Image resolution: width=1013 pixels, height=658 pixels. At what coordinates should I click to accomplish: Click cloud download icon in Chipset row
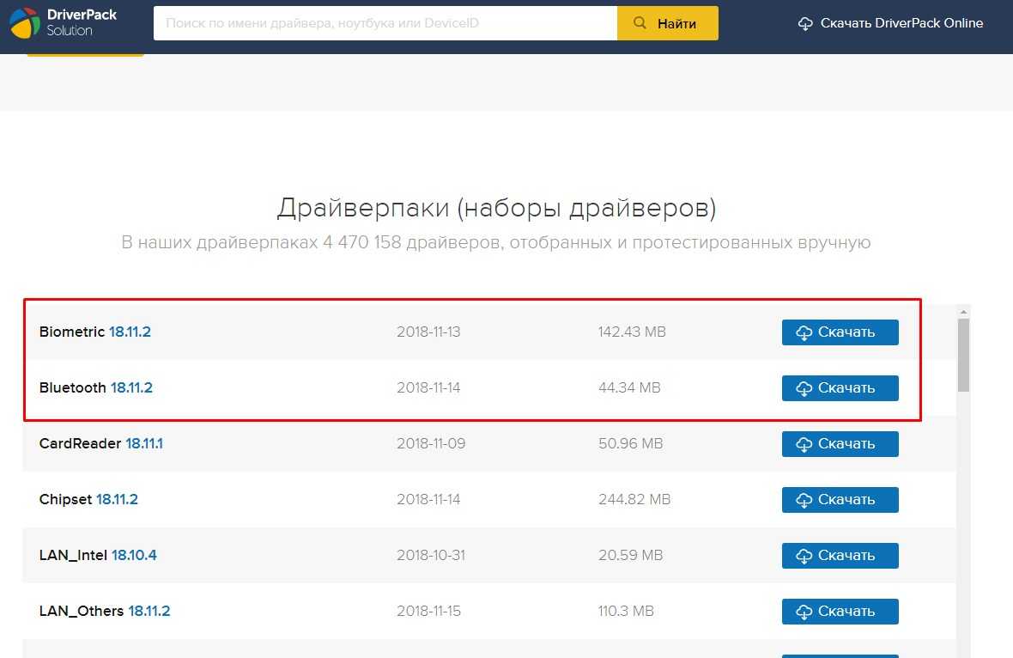804,501
